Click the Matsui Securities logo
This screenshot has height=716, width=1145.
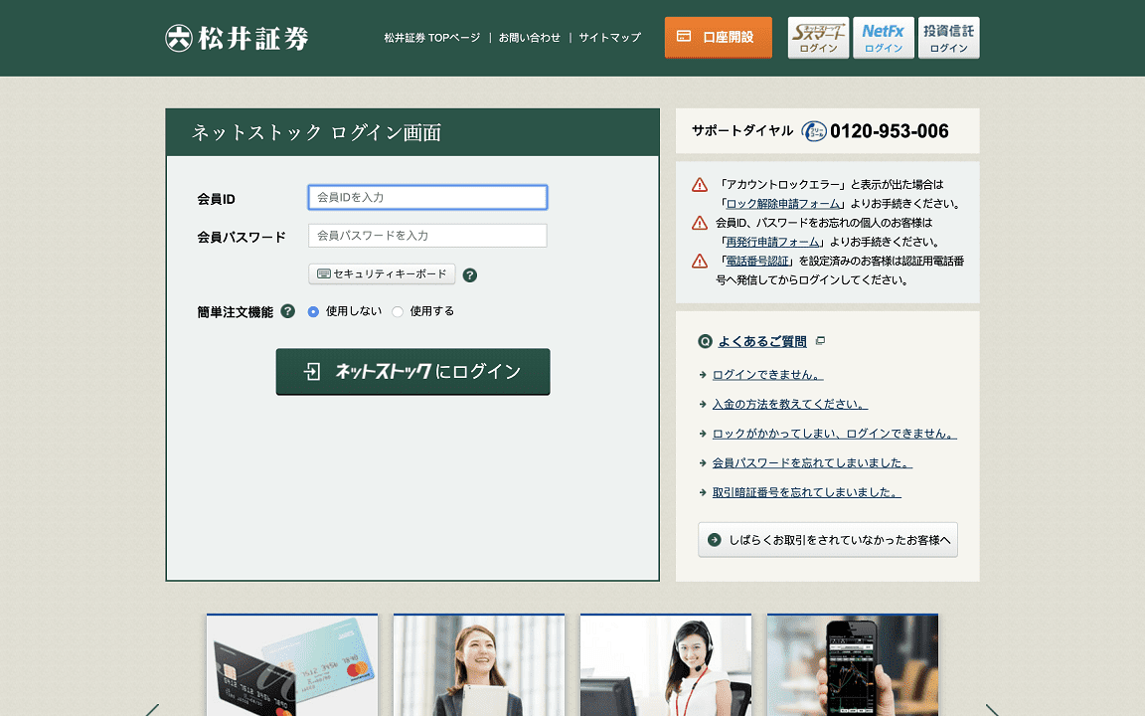[x=237, y=38]
